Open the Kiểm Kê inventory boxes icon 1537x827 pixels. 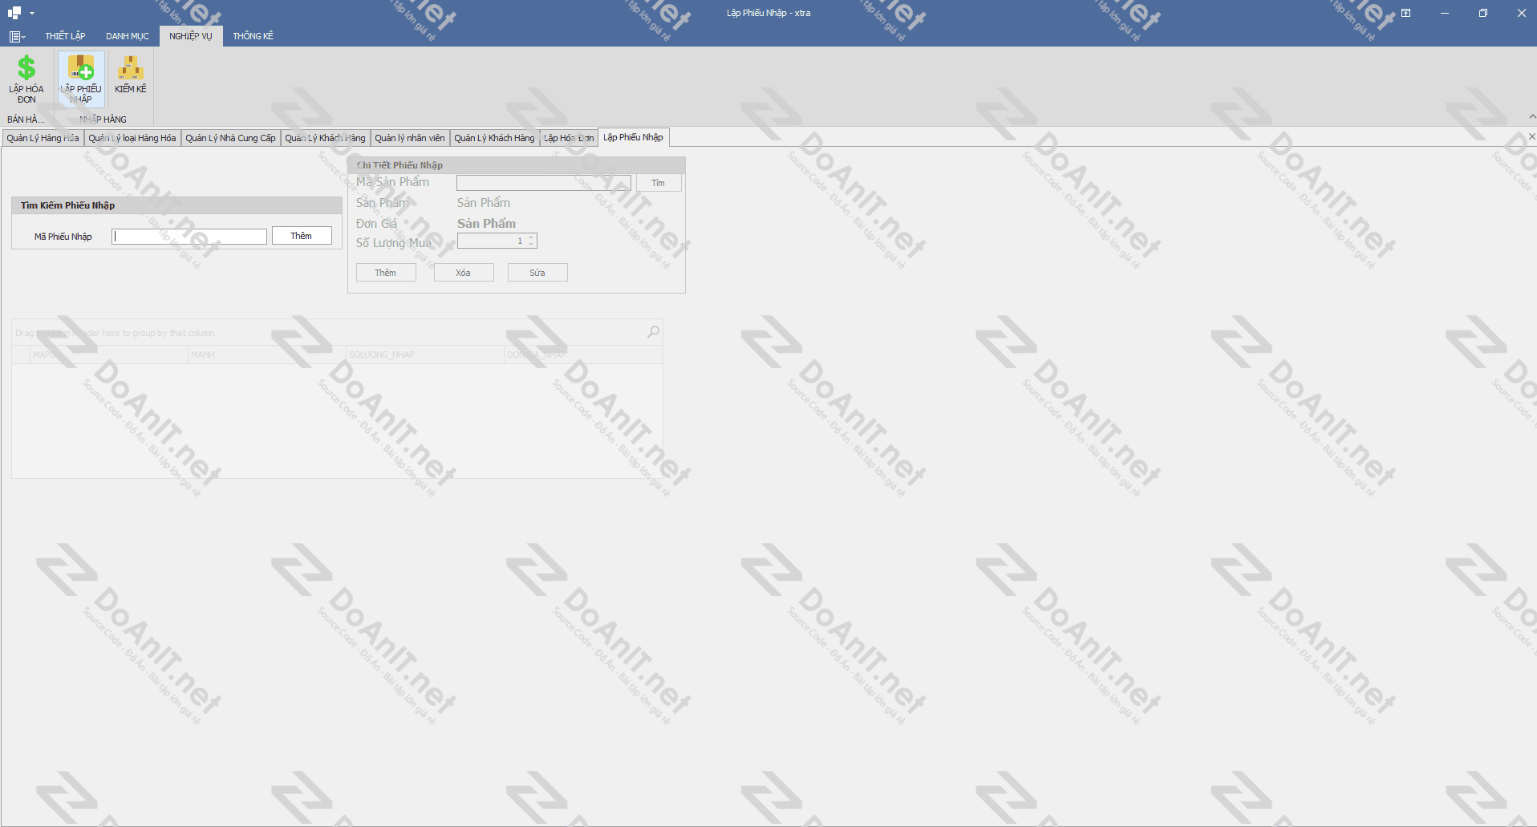pyautogui.click(x=130, y=75)
